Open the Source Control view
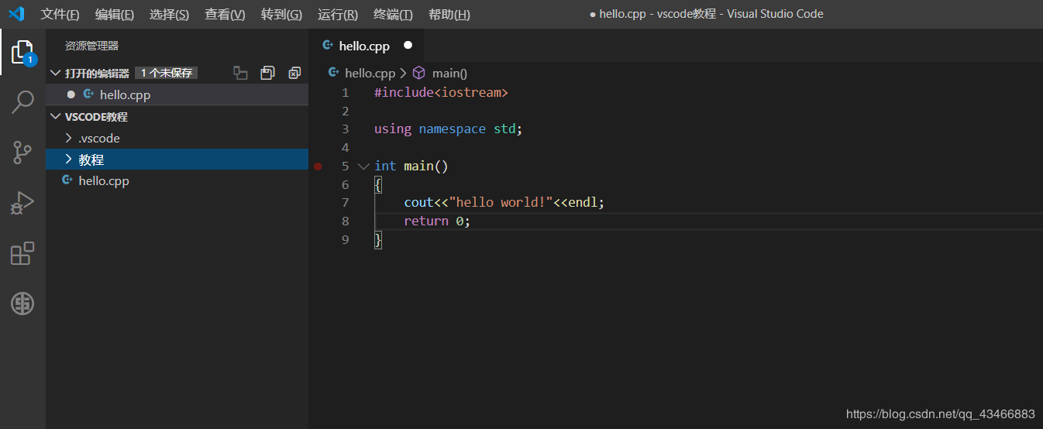The image size is (1043, 429). [22, 153]
